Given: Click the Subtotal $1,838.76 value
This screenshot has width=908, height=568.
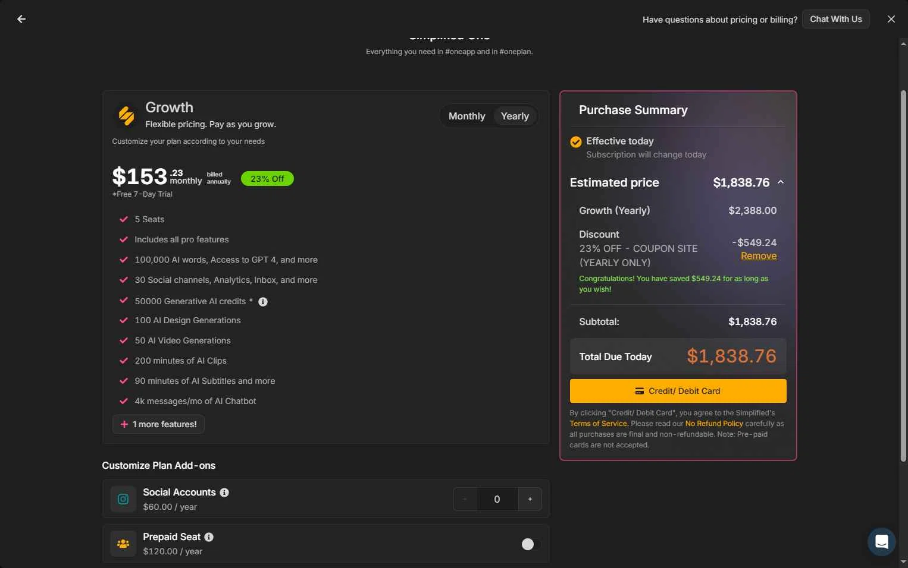Looking at the screenshot, I should click(753, 321).
